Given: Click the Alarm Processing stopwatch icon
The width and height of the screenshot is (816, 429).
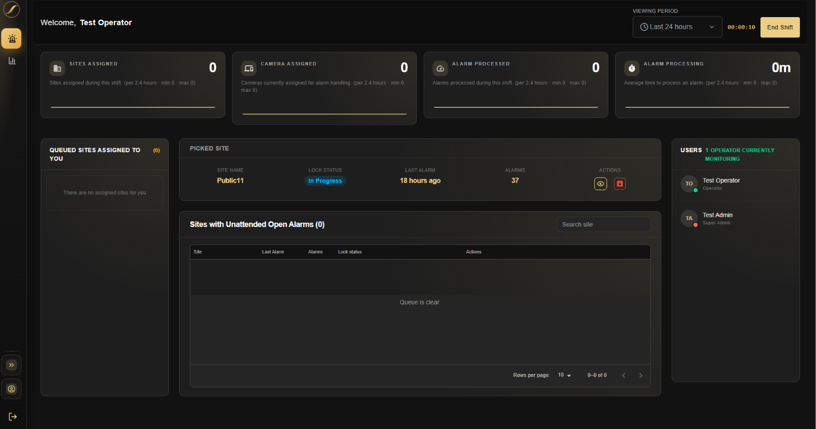Looking at the screenshot, I should pos(632,68).
